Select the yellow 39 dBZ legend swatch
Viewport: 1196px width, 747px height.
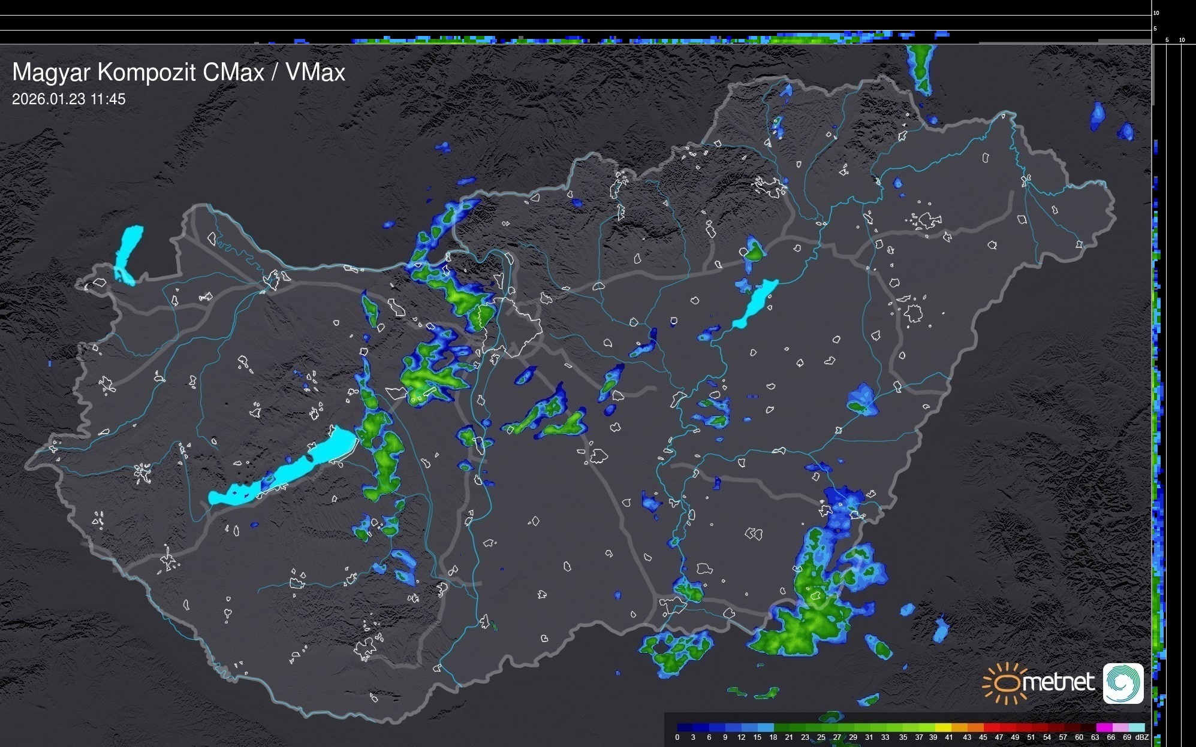click(943, 727)
